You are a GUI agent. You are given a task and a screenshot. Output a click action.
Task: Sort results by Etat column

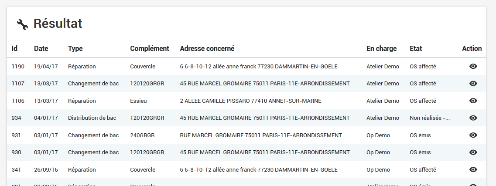click(416, 49)
